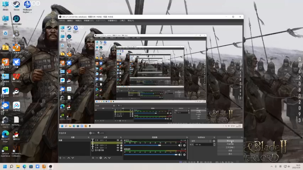Open the 编辑(E) menu
303x170 pixels.
(x=70, y=21)
